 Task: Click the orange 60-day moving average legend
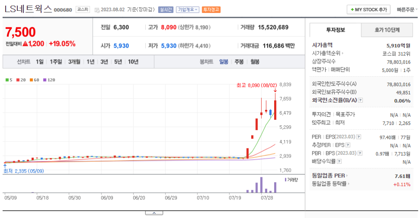click(x=34, y=80)
